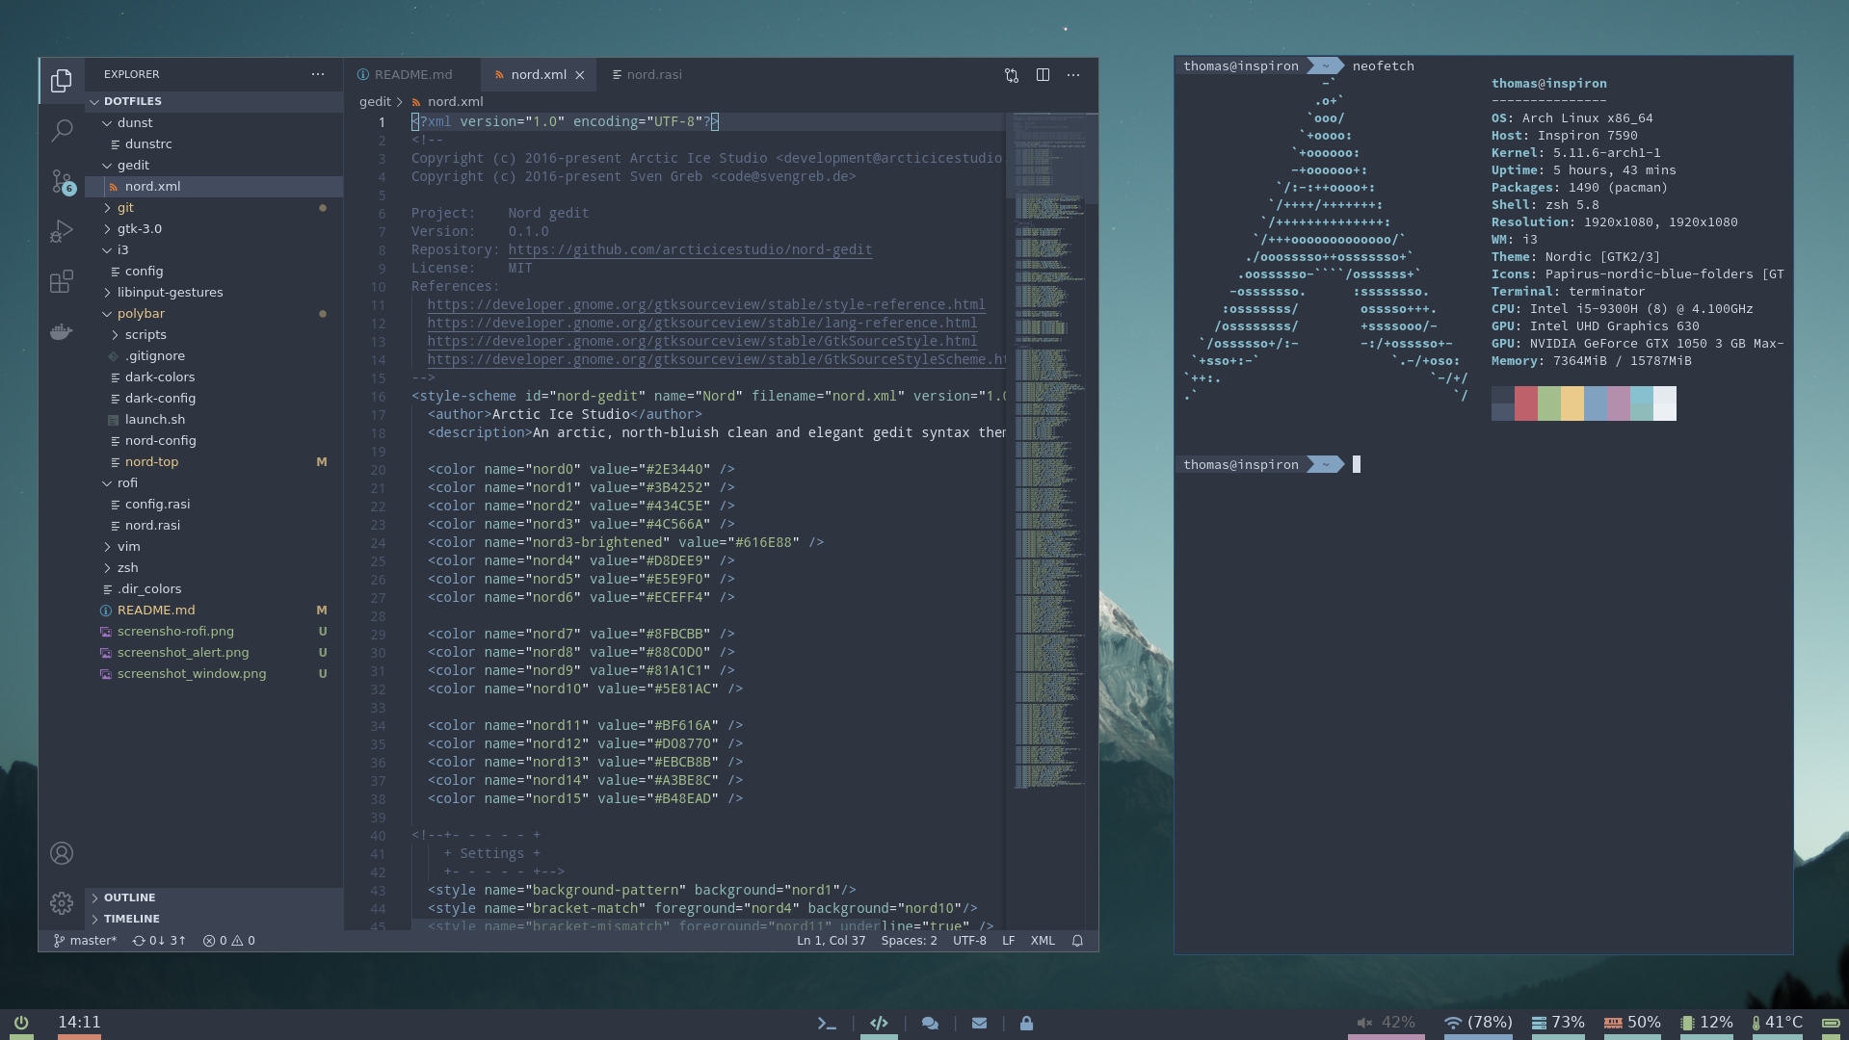
Task: Open the Run and Debug view
Action: coord(62,231)
